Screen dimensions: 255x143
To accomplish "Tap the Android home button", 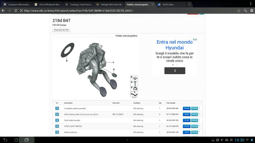I will click(16, 140).
